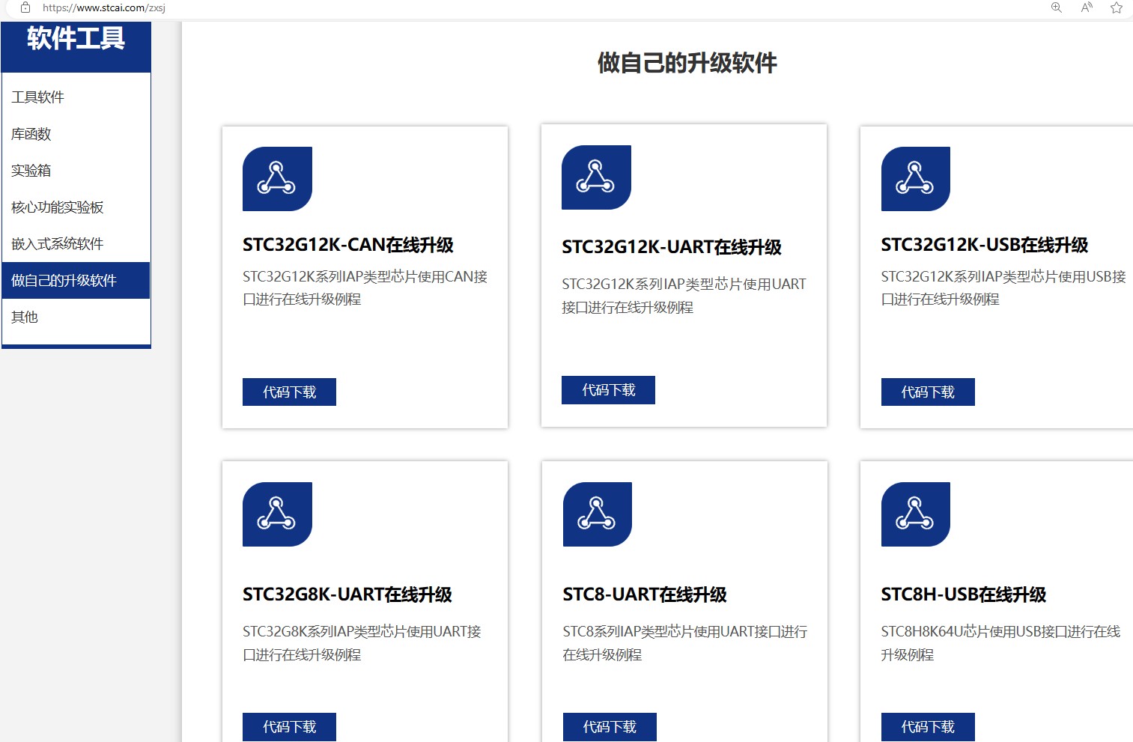Viewport: 1133px width, 742px height.
Task: Click the STC32G12K USB接口 description text
Action: click(1003, 288)
